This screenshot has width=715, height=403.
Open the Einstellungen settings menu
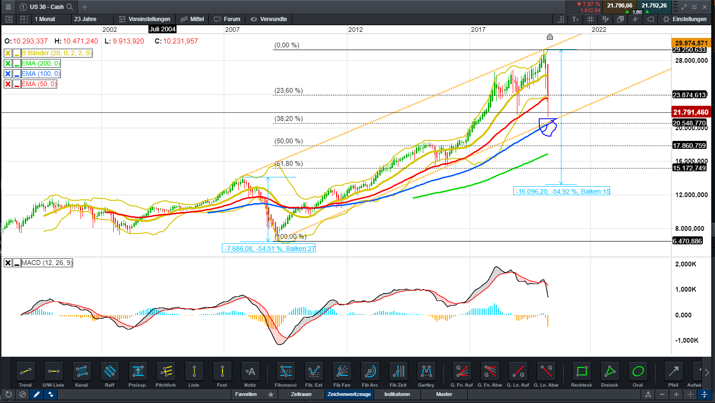point(685,19)
